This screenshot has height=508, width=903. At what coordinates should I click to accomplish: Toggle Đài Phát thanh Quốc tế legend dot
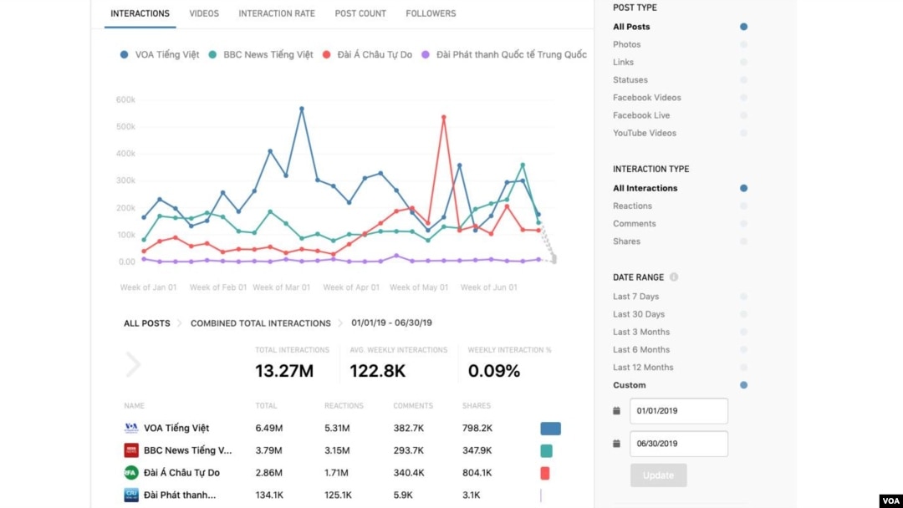[x=426, y=54]
